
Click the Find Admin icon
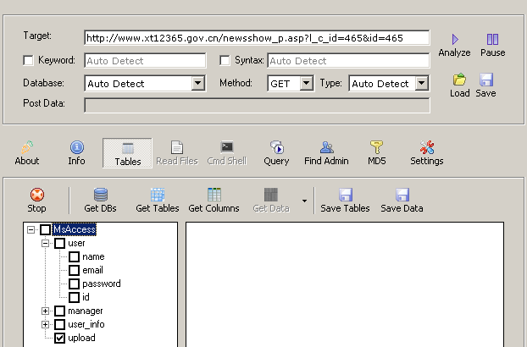tap(326, 147)
